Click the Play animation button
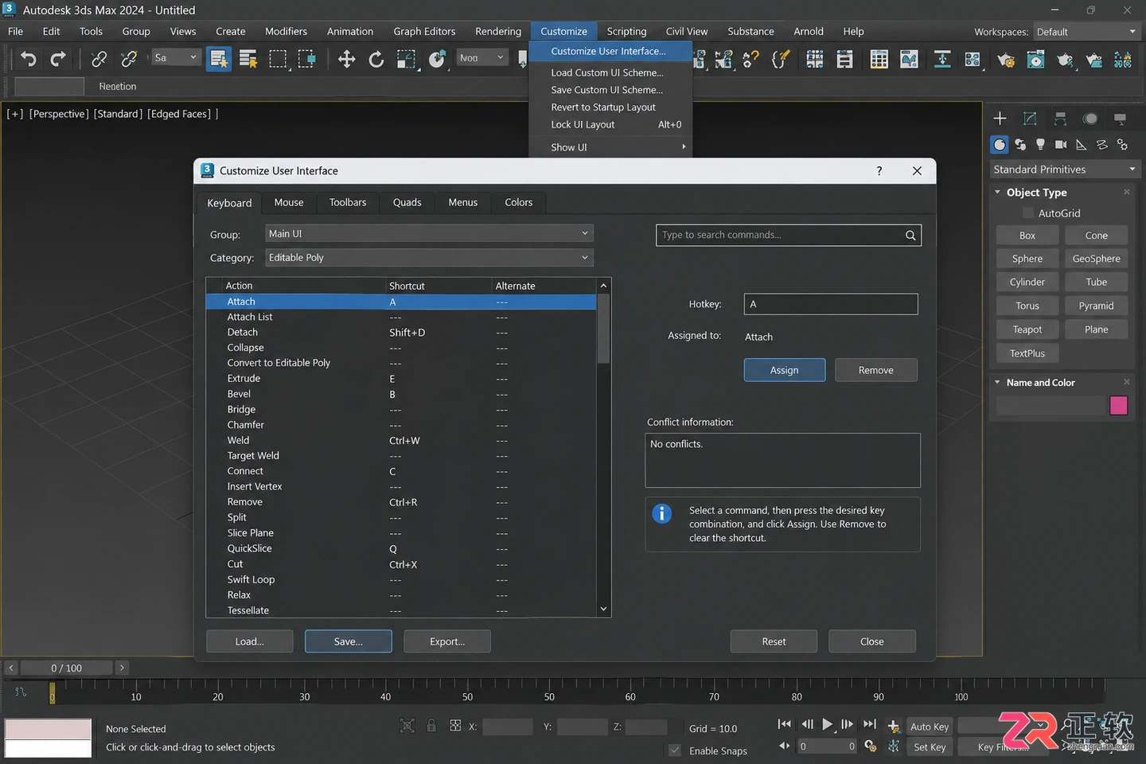Image resolution: width=1146 pixels, height=764 pixels. (x=827, y=724)
